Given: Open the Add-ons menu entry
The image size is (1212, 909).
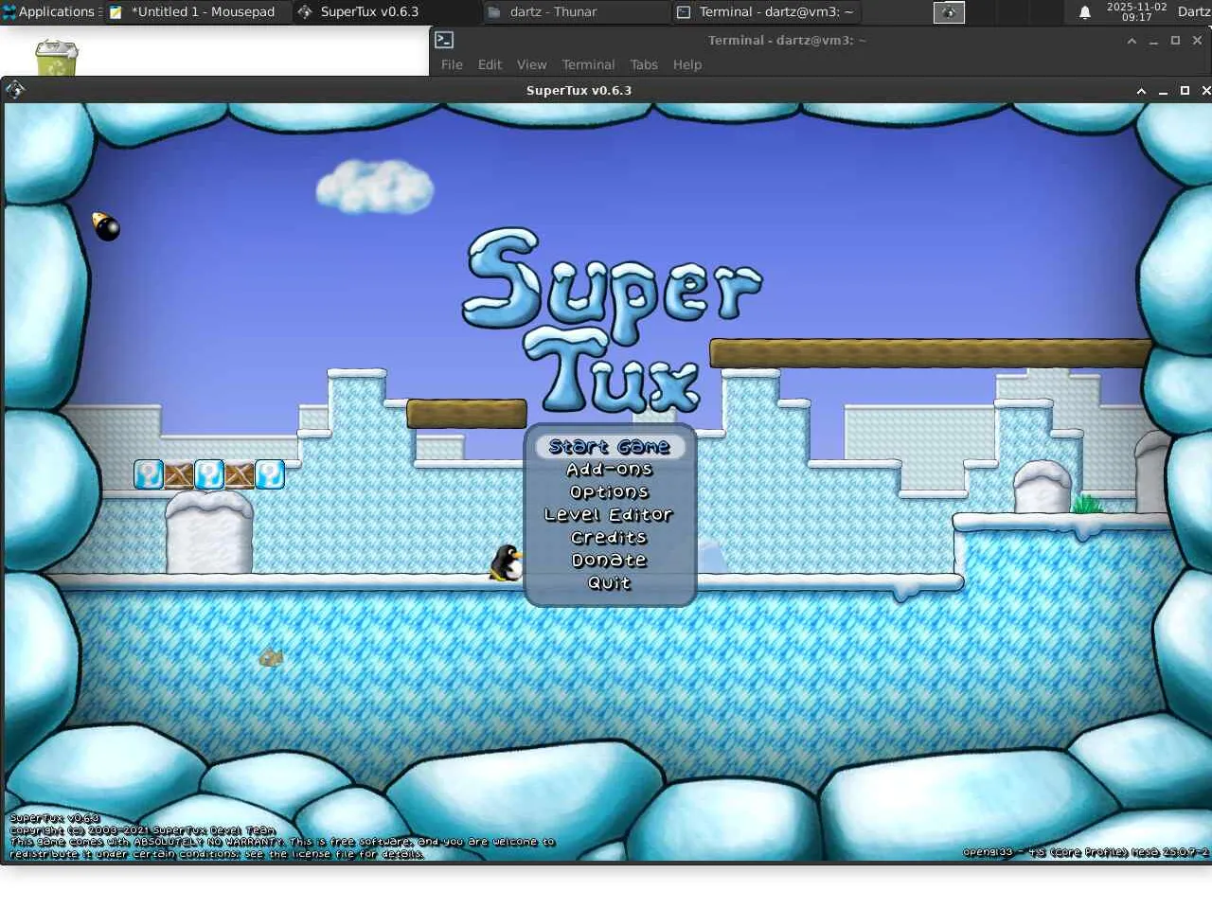Looking at the screenshot, I should pos(610,469).
